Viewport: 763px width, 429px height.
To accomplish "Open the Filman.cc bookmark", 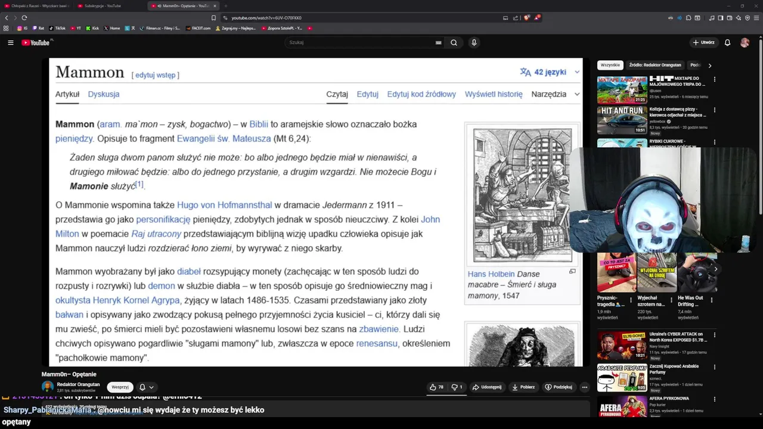I will pos(160,28).
